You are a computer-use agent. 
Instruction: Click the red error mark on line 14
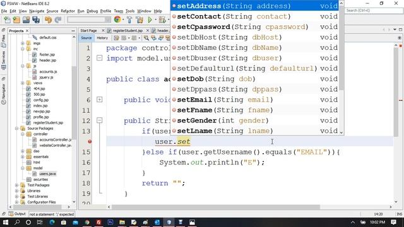coord(90,141)
